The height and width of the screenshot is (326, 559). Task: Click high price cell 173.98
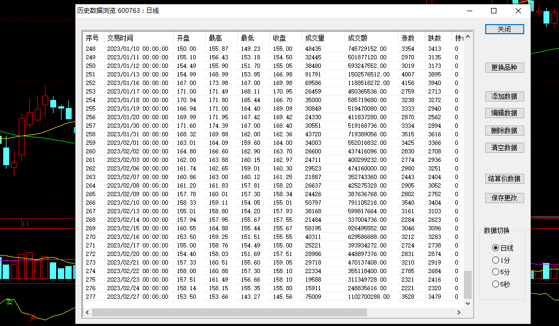pos(219,83)
